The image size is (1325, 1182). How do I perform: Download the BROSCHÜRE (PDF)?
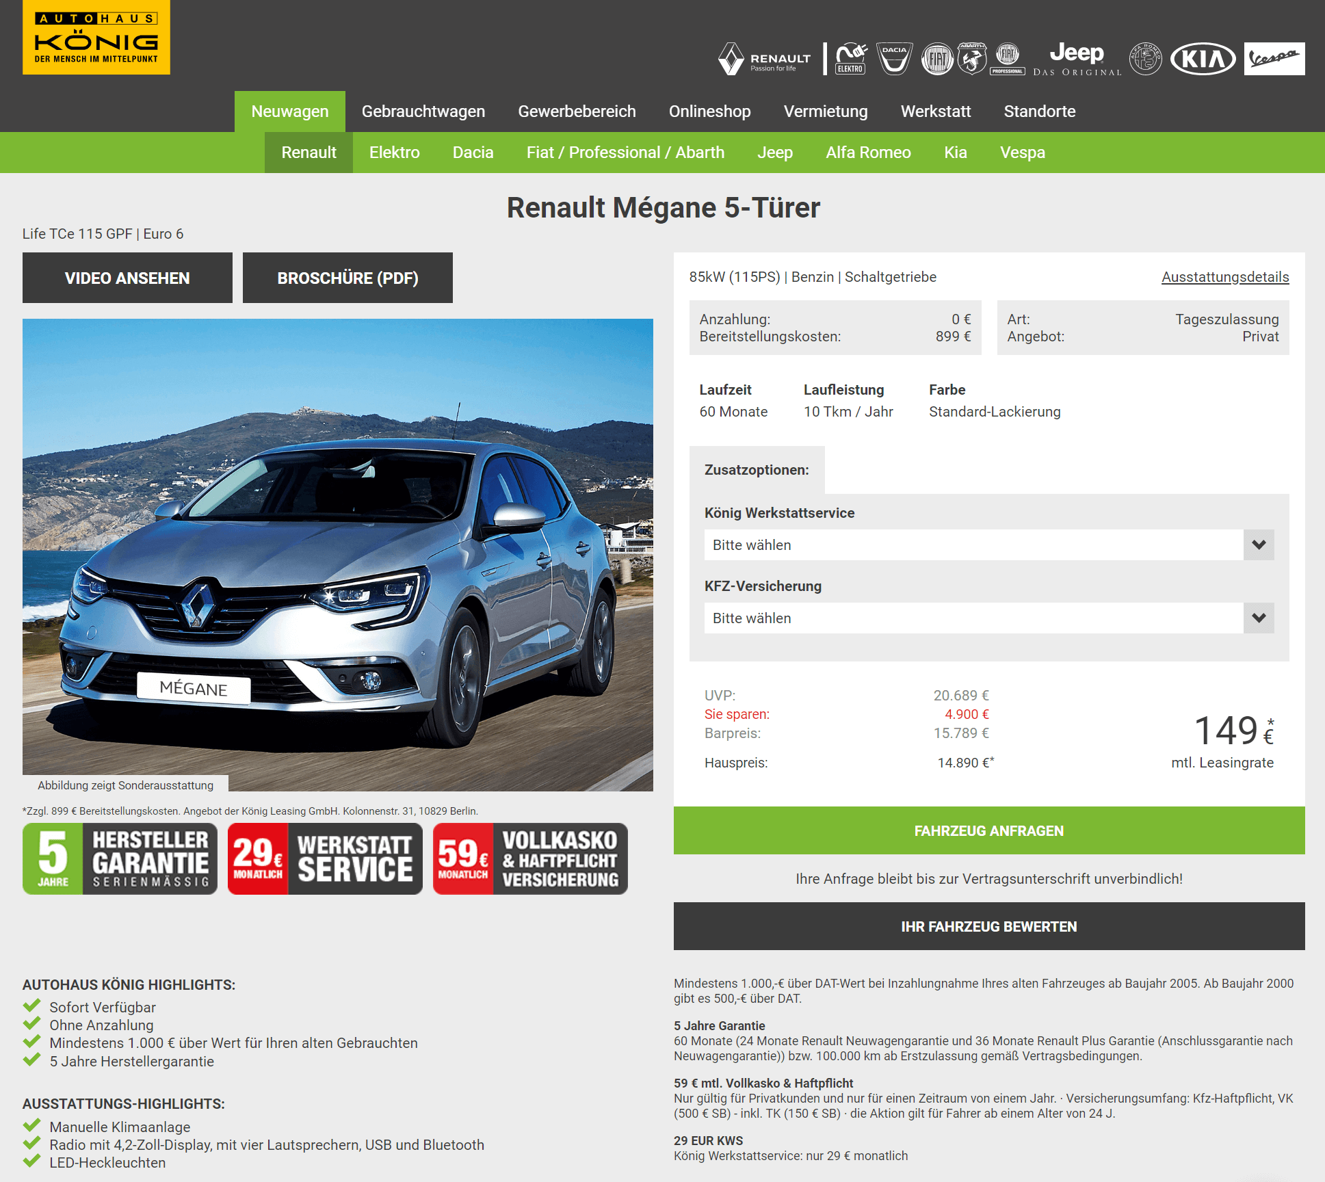click(347, 278)
